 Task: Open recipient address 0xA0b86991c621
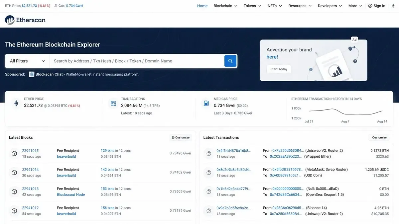point(286,176)
